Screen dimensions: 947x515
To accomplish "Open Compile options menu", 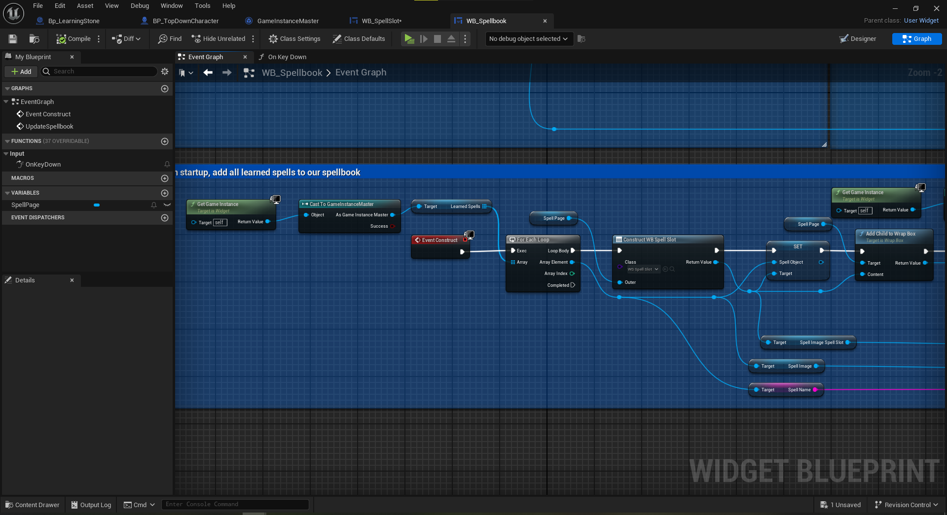I will tap(99, 39).
